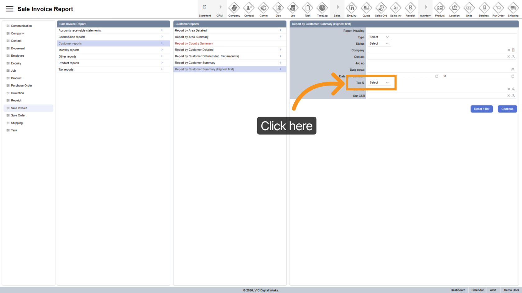Open the Status select dropdown

pos(379,44)
